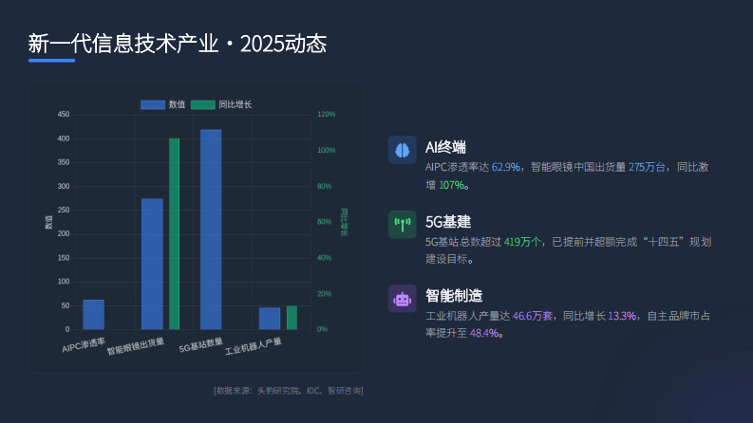
Task: Click the brain icon beside AI终端
Action: tap(403, 150)
